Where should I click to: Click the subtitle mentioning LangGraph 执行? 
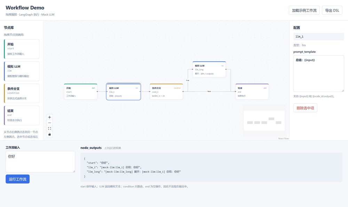30,14
